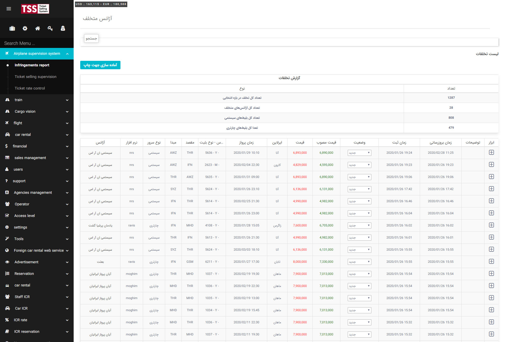505x342 pixels.
Task: Click the spy user icon in sidebar
Action: click(x=63, y=28)
